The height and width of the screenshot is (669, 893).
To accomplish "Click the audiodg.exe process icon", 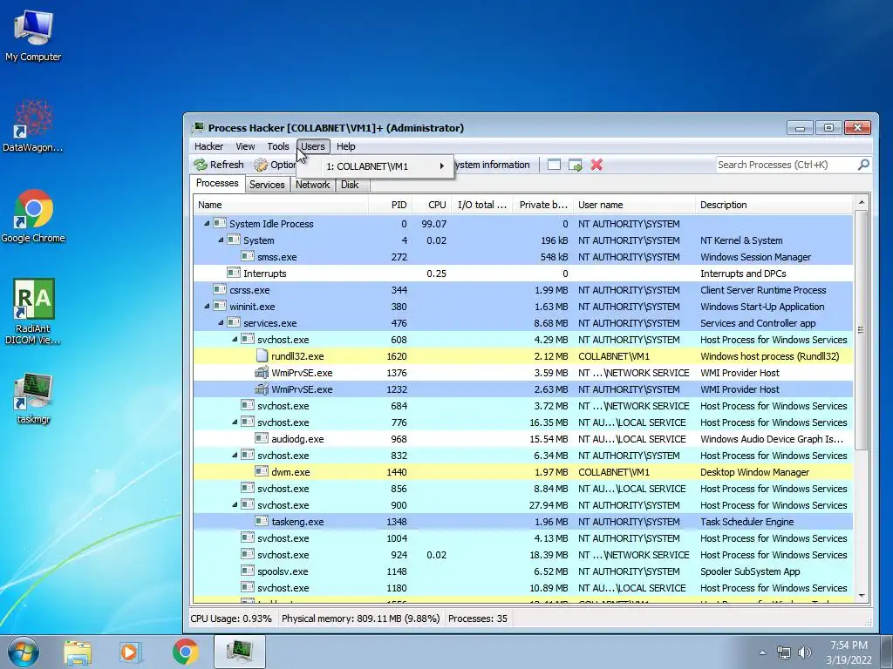I will pos(262,439).
